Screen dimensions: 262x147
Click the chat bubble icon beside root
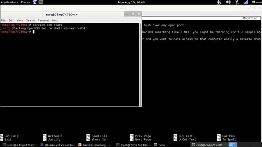click(x=253, y=2)
